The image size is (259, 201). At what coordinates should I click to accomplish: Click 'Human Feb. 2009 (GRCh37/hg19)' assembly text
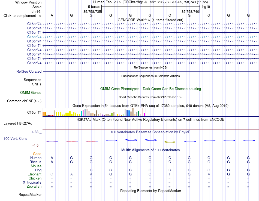pyautogui.click(x=120, y=2)
